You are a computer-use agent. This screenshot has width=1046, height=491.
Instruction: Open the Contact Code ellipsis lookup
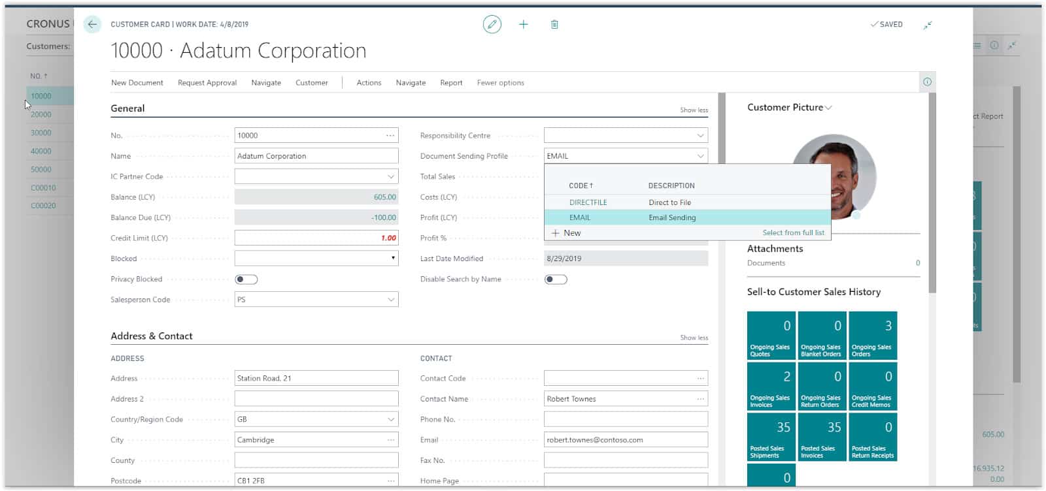coord(700,379)
